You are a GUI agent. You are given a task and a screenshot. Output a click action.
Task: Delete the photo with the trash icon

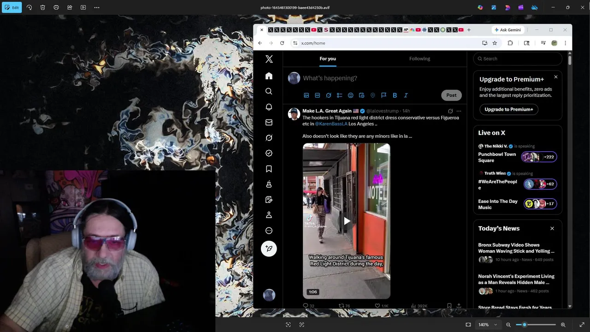[x=42, y=7]
